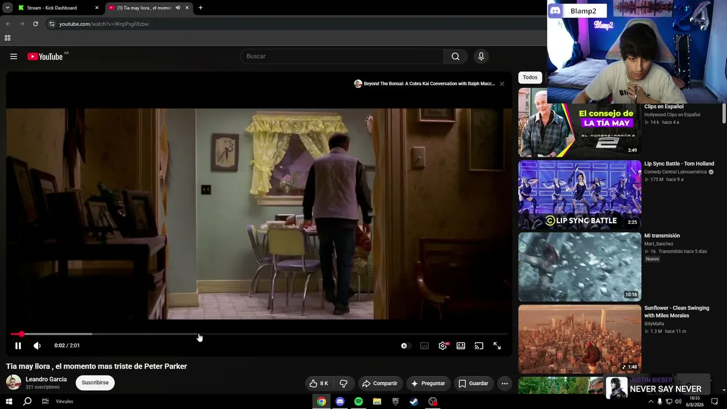Open Steam from the taskbar

[x=414, y=402]
